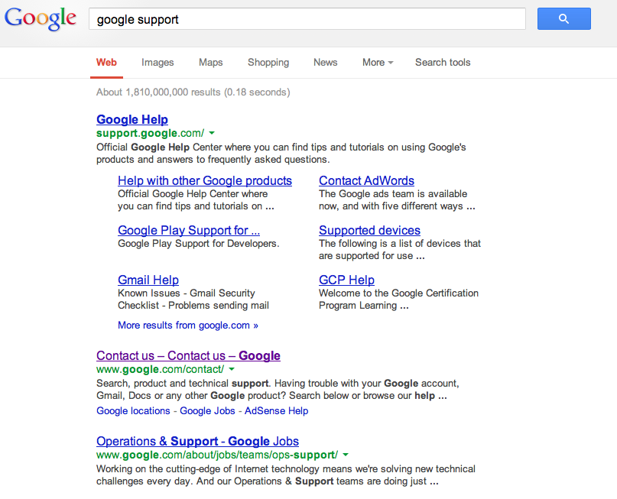The height and width of the screenshot is (499, 617).
Task: Open Operations & Support - Google Jobs result
Action: (x=197, y=441)
